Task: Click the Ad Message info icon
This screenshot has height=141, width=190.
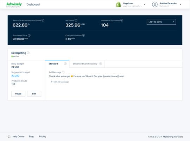Action: (x=63, y=72)
